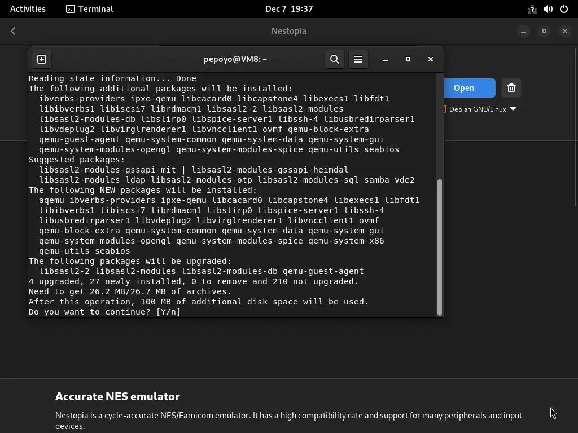Image resolution: width=578 pixels, height=433 pixels.
Task: Open terminal search
Action: [x=334, y=59]
